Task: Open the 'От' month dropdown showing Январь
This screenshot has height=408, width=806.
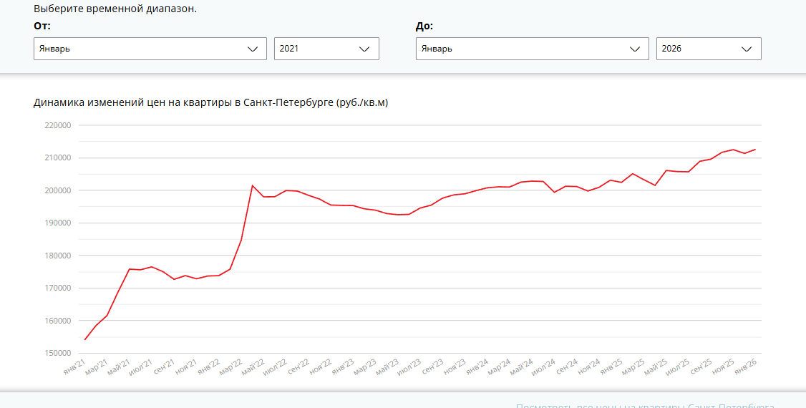Action: [x=150, y=49]
